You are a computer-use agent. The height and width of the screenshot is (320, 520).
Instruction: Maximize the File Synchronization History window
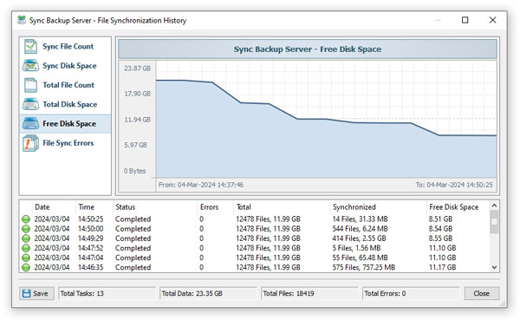click(465, 20)
